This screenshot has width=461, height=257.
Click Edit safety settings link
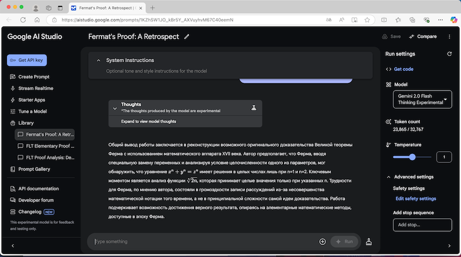pyautogui.click(x=415, y=199)
